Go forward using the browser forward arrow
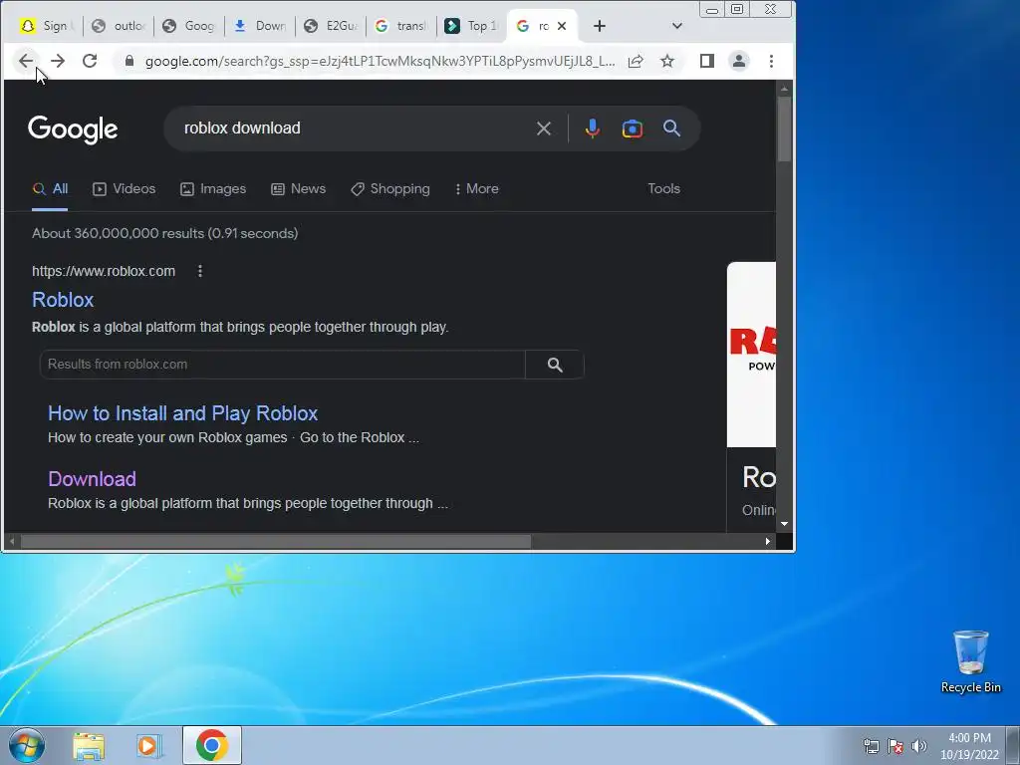Screen dimensions: 1020x765 58,61
